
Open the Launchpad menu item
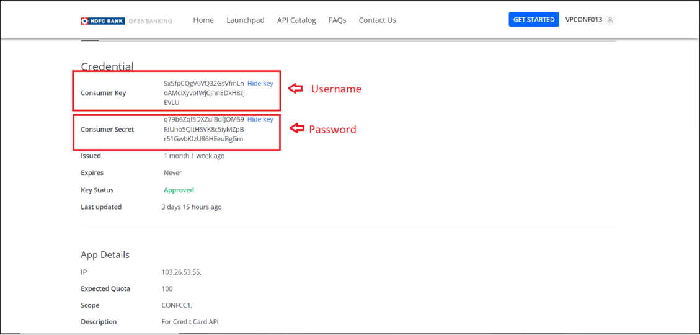(246, 20)
